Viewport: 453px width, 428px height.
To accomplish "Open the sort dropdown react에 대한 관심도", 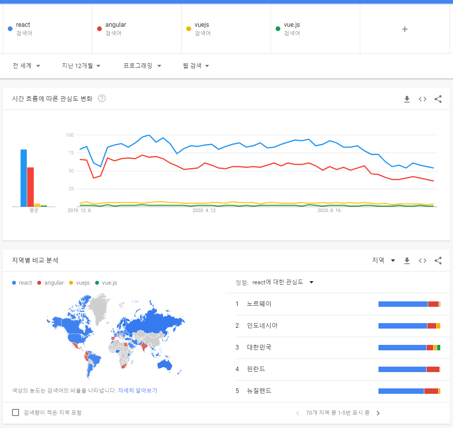I will [283, 282].
